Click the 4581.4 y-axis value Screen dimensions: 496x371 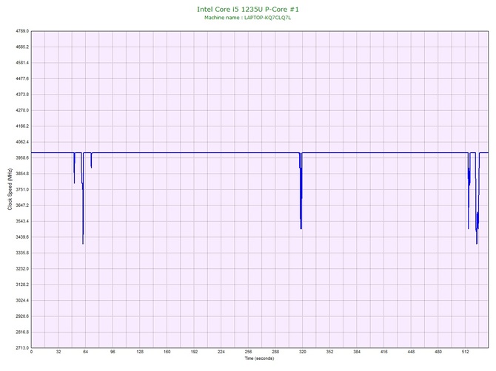tap(22, 63)
